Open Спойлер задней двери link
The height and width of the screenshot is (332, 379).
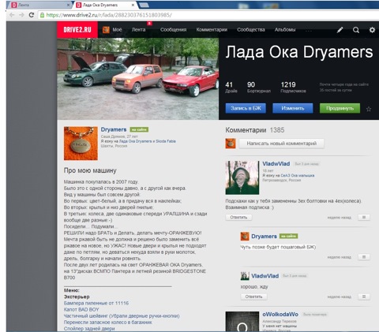click(89, 329)
